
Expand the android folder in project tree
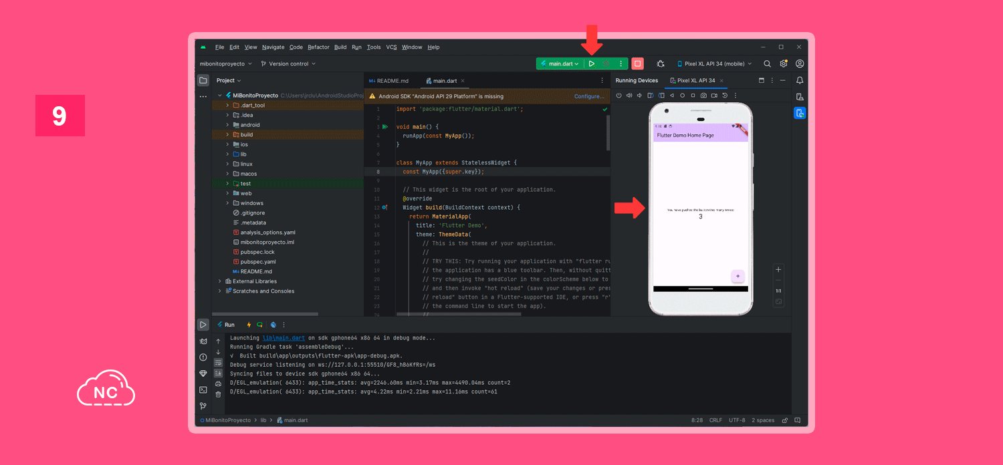tap(227, 125)
